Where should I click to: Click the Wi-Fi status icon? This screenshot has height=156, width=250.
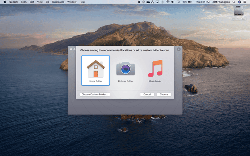coord(167,2)
